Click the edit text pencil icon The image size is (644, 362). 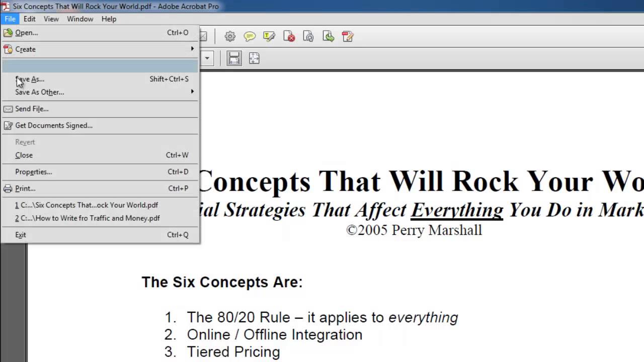348,36
